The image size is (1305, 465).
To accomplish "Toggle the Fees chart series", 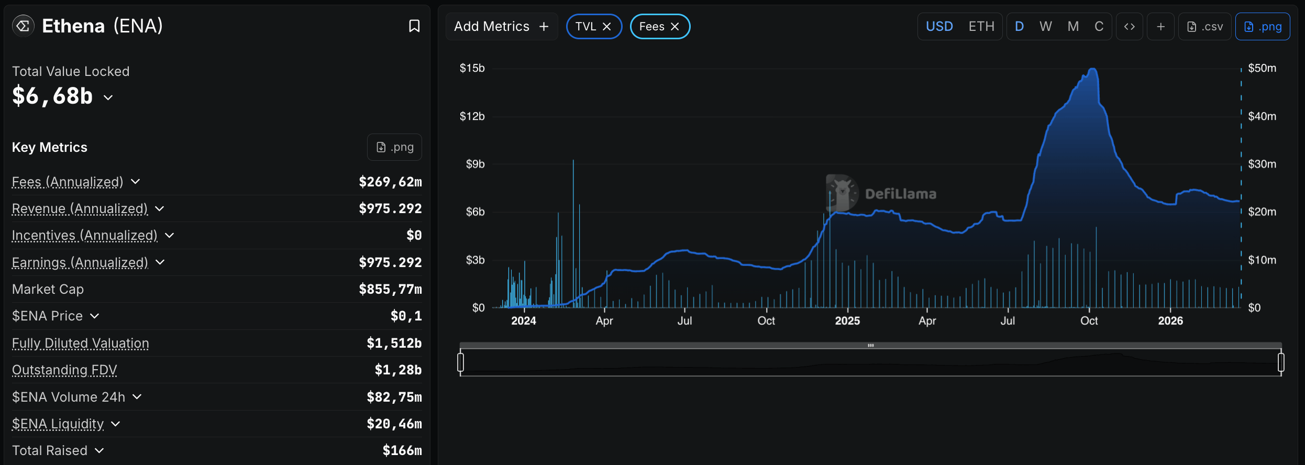I will point(651,27).
